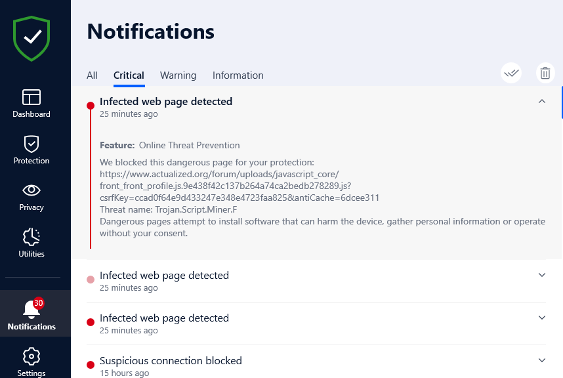Open the Dashboard panel icon
Viewport: 563px width, 378px height.
pyautogui.click(x=31, y=97)
